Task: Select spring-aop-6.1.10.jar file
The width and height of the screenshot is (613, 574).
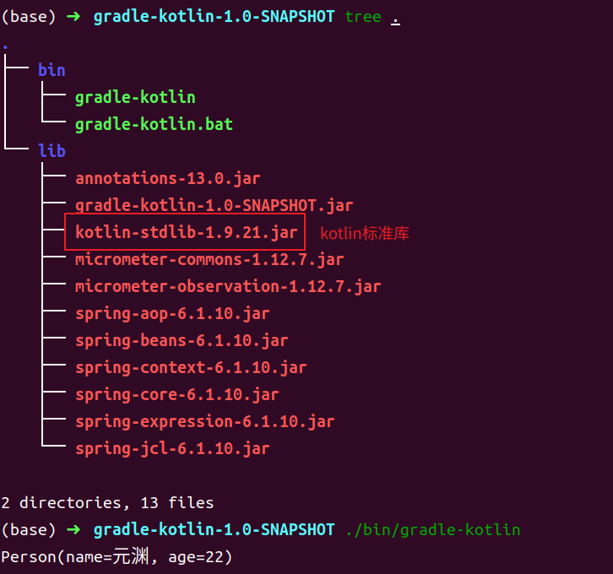Action: click(x=172, y=314)
